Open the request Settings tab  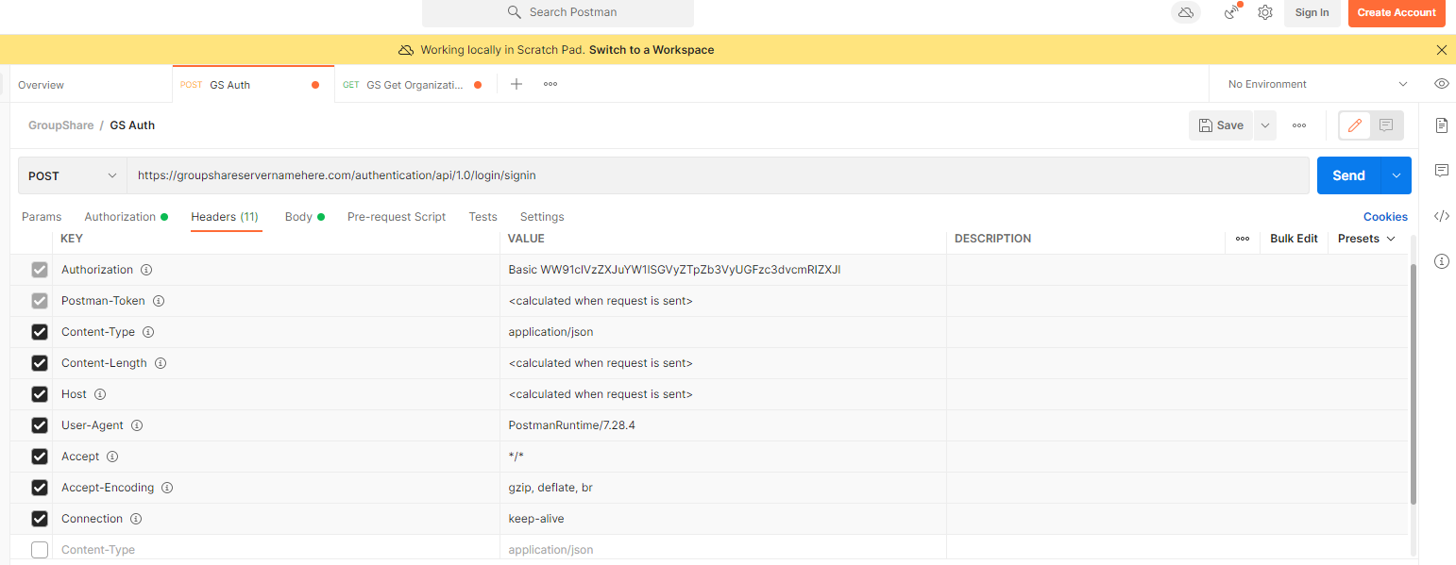click(542, 217)
